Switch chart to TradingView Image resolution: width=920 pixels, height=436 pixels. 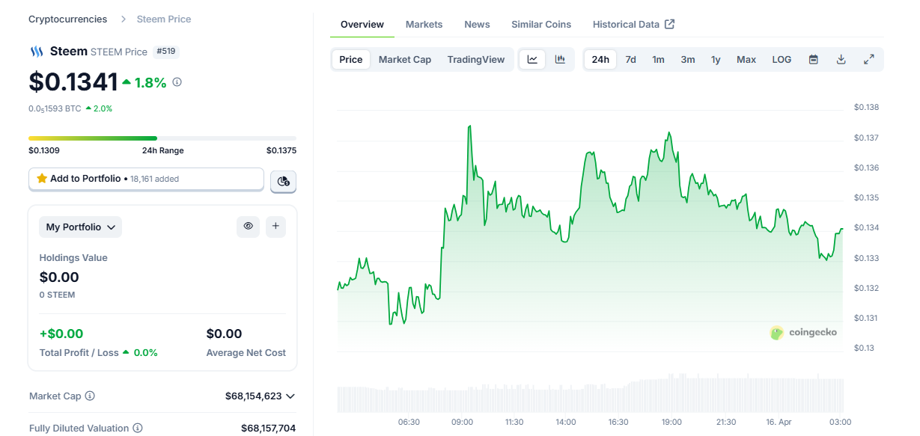point(476,60)
